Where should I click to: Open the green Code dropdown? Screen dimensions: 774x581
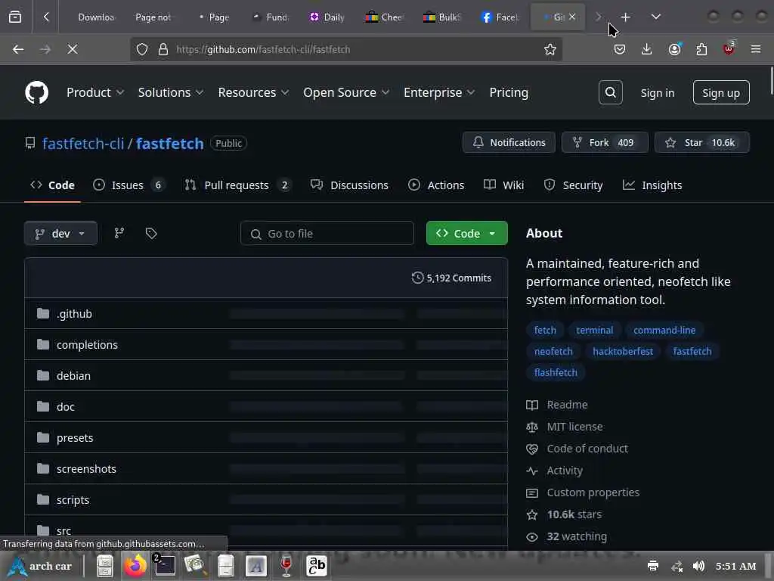(466, 233)
